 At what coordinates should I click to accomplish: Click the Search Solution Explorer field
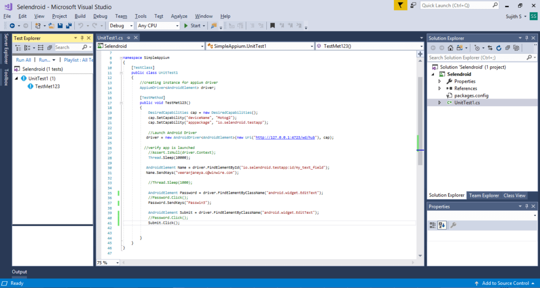click(481, 58)
